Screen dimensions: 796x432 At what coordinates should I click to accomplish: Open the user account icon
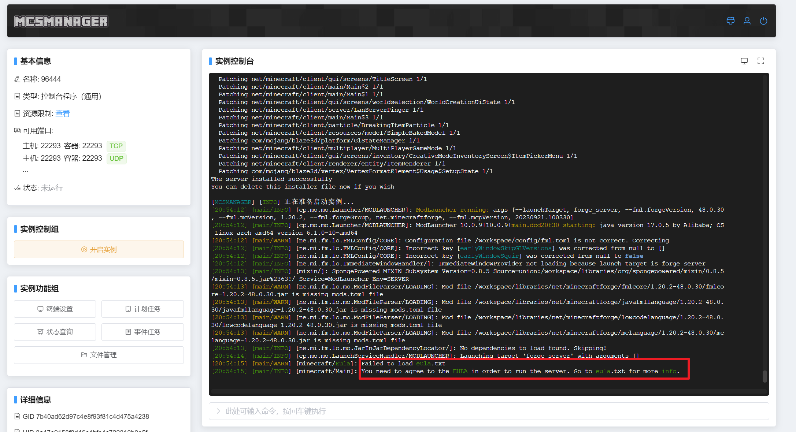coord(747,21)
